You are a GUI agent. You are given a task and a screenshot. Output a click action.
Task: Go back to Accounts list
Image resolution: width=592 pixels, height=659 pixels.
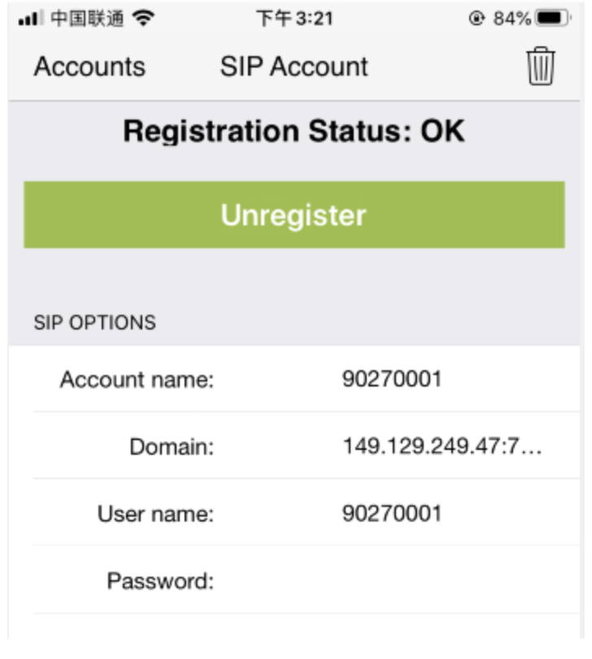pyautogui.click(x=89, y=67)
